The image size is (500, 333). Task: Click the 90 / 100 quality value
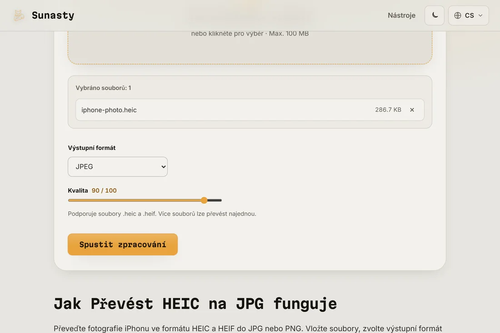[x=104, y=190]
